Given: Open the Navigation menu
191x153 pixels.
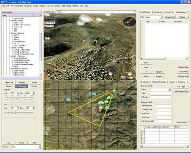Looking at the screenshot, I should pos(19,6).
